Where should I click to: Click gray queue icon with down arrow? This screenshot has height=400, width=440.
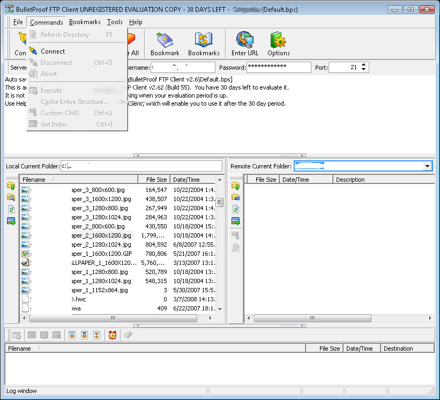pos(44,335)
